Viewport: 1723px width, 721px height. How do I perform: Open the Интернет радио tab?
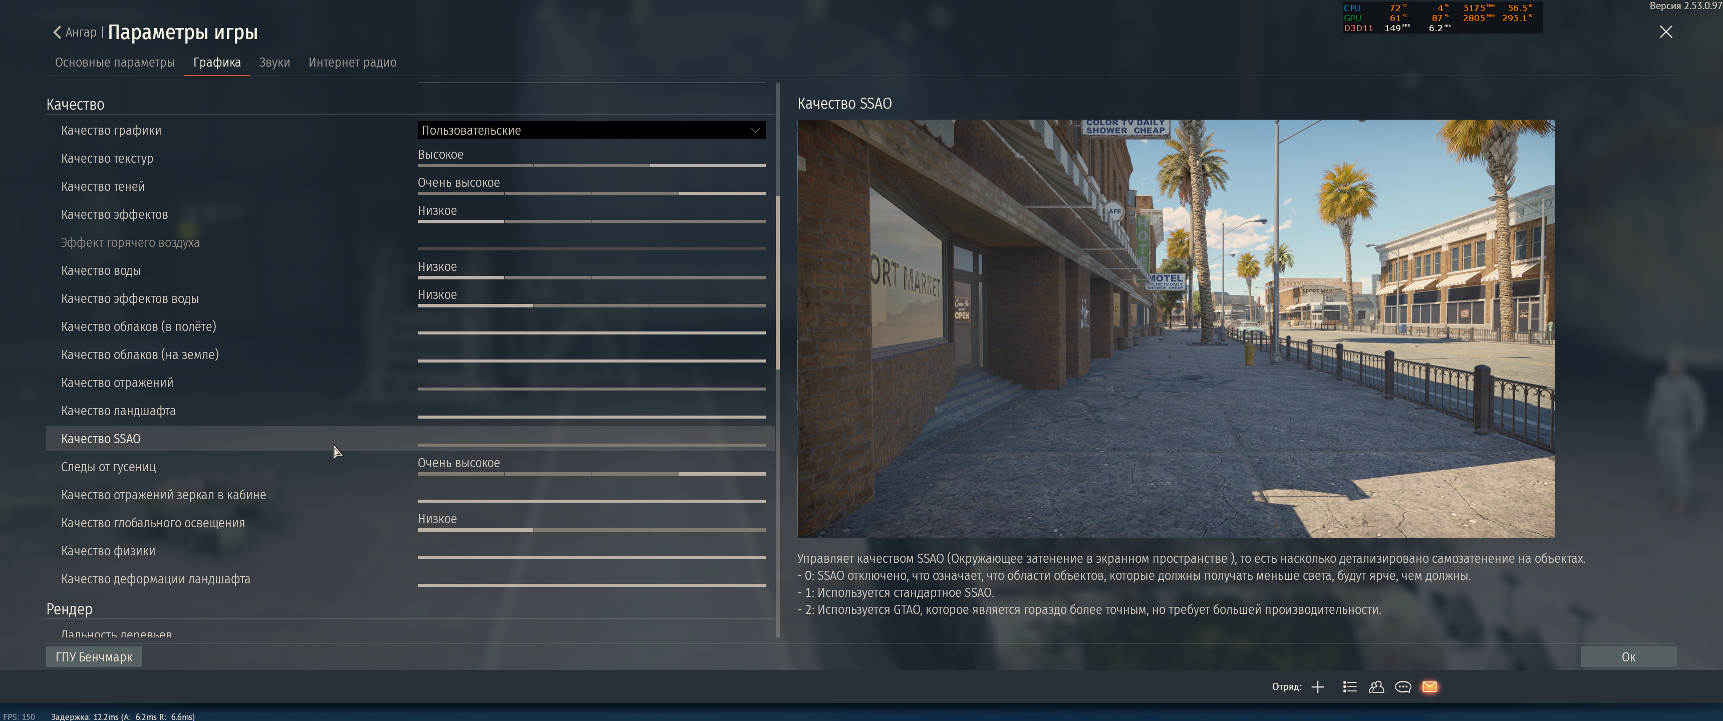(x=352, y=62)
